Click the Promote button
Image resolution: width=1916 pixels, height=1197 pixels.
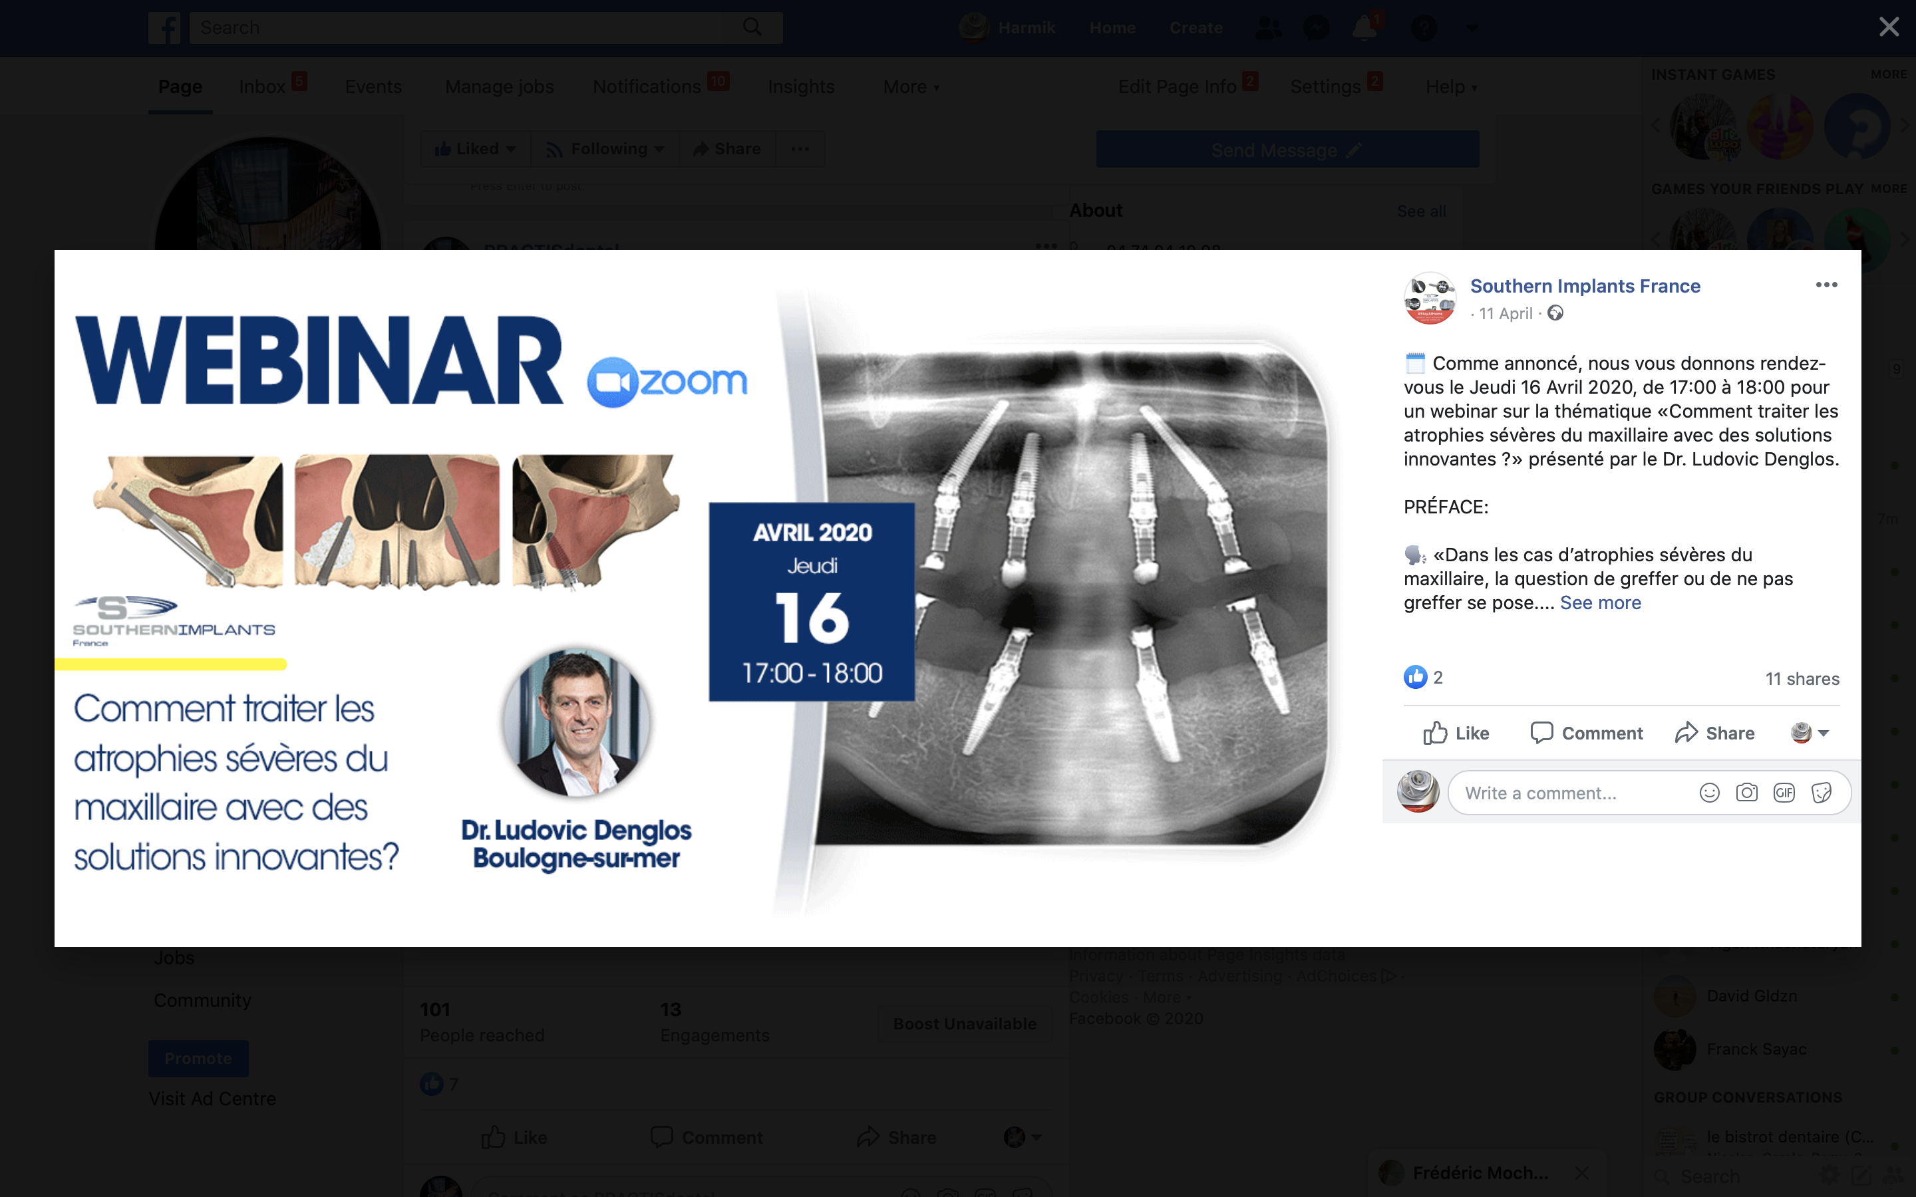click(x=198, y=1059)
